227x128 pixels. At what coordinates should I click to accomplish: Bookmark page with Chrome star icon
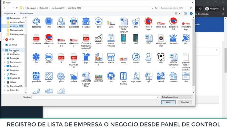pyautogui.click(x=200, y=9)
